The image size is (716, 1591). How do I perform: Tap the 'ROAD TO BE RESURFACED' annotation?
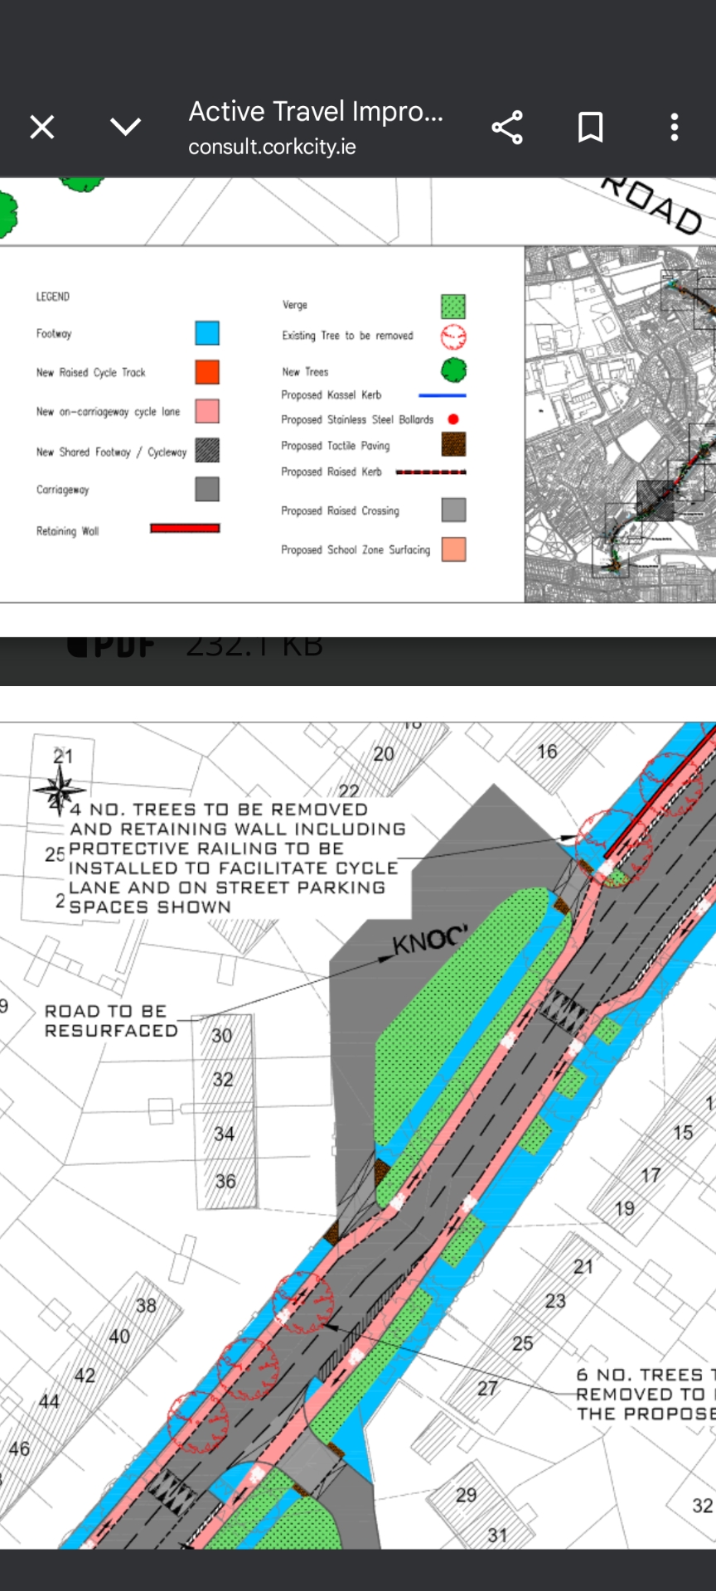point(111,1021)
